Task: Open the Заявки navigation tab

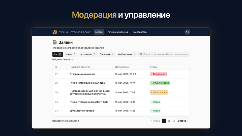Action: pos(99,32)
